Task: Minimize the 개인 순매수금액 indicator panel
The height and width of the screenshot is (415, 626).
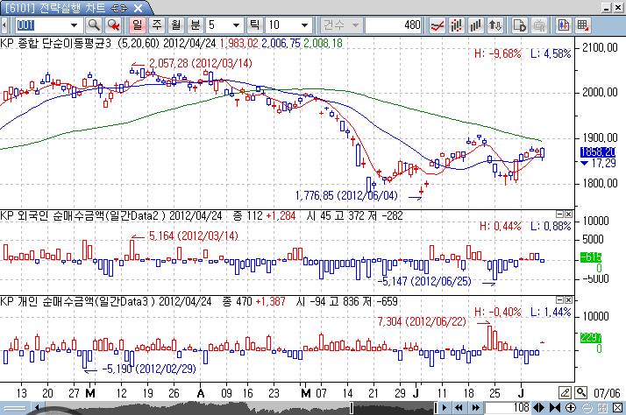Action: [558, 301]
